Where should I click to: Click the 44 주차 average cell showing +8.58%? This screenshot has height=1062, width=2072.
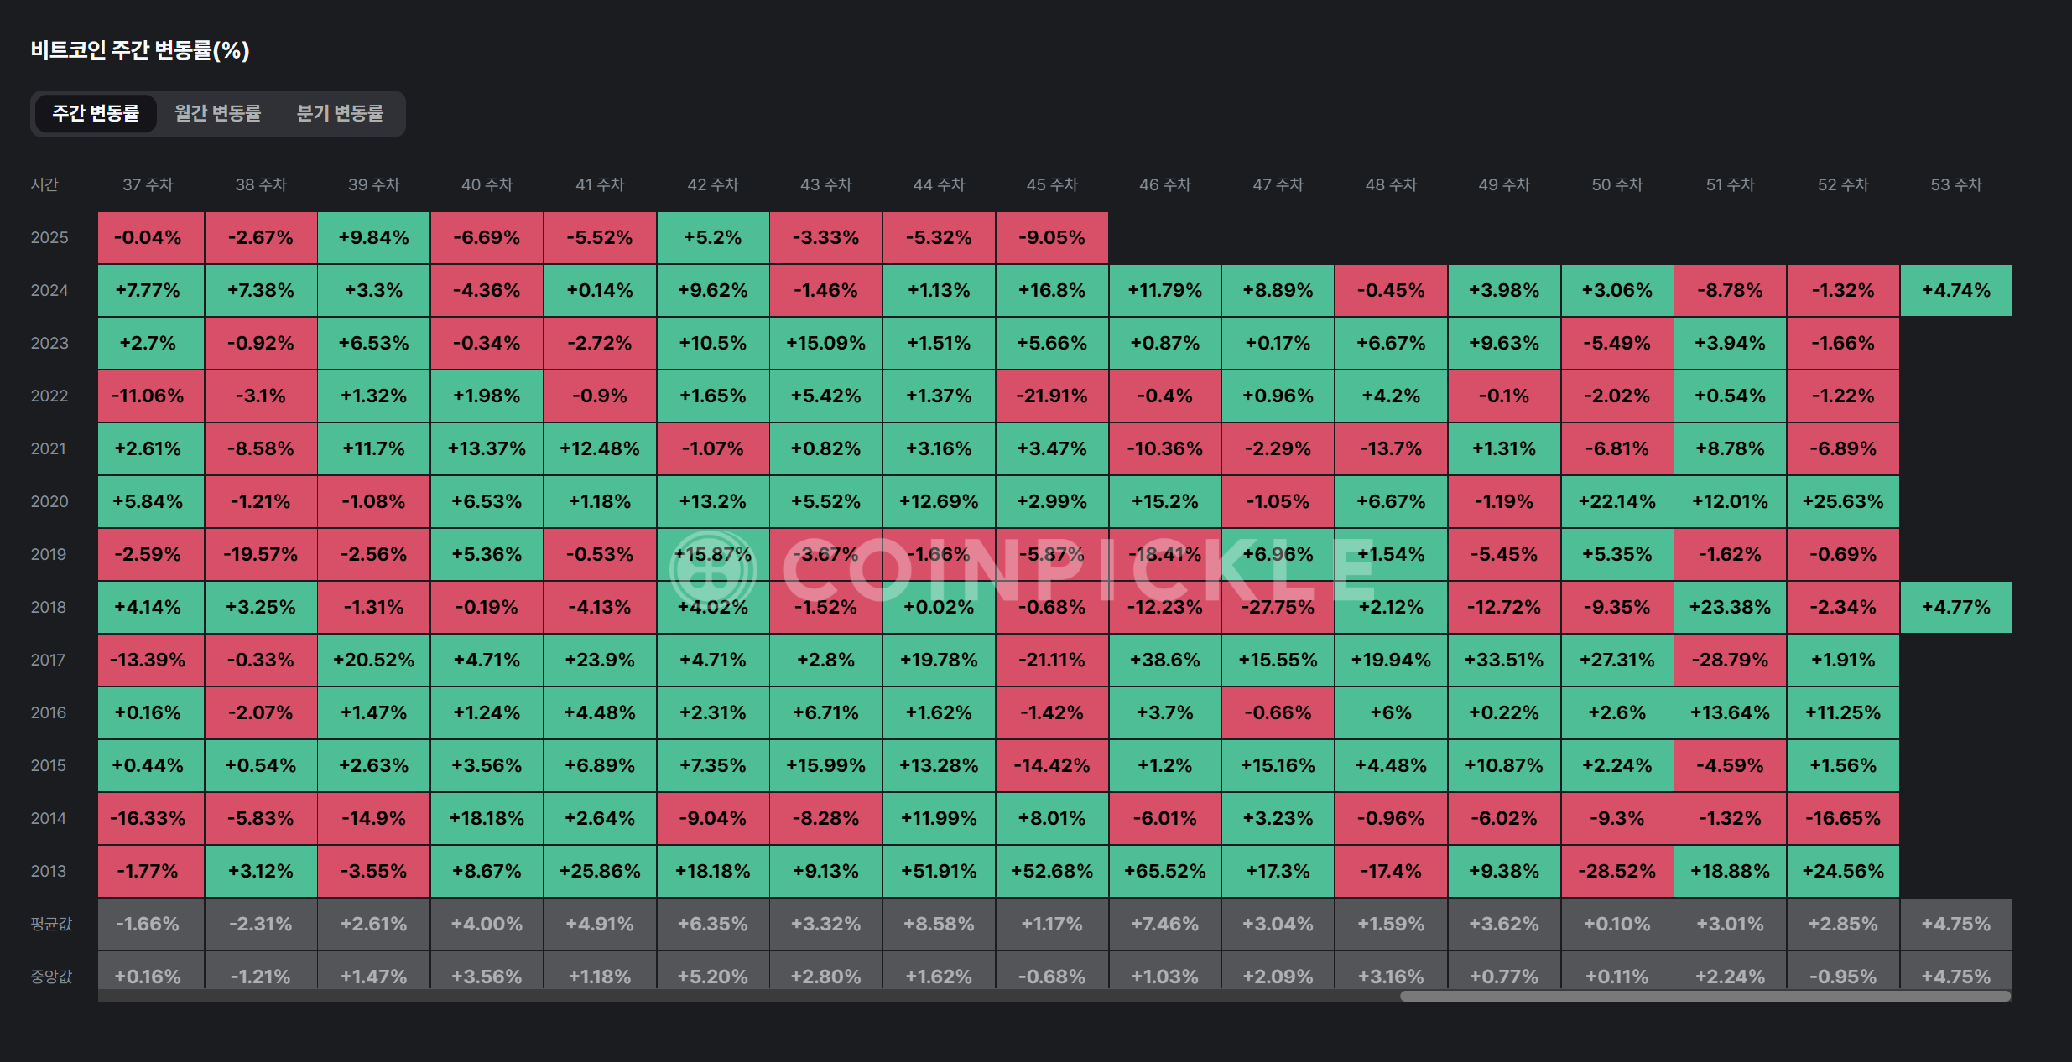tap(939, 924)
